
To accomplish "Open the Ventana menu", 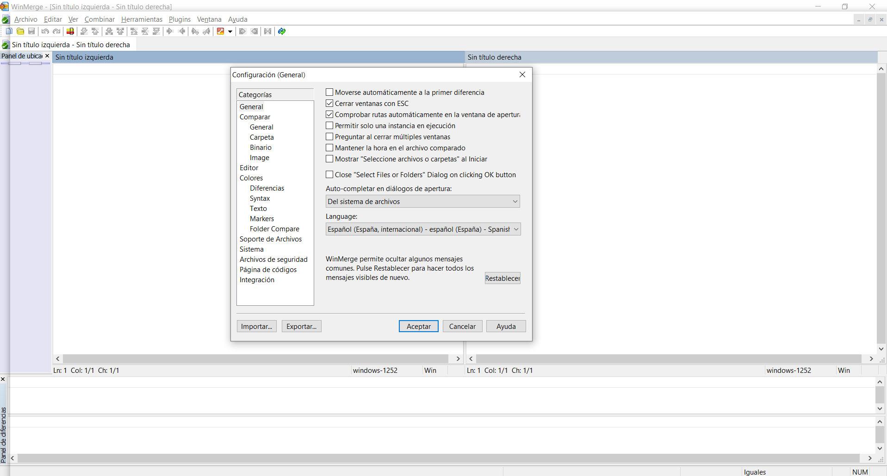I will tap(209, 19).
